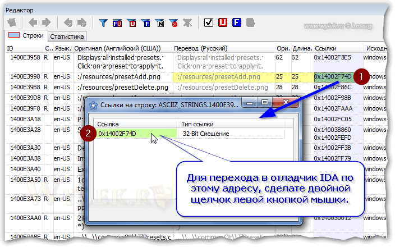The image size is (395, 247).
Task: Close the Ссылки на строку dialog
Action: pos(286,102)
